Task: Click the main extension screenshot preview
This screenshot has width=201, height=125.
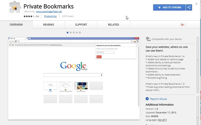Action: (x=74, y=78)
